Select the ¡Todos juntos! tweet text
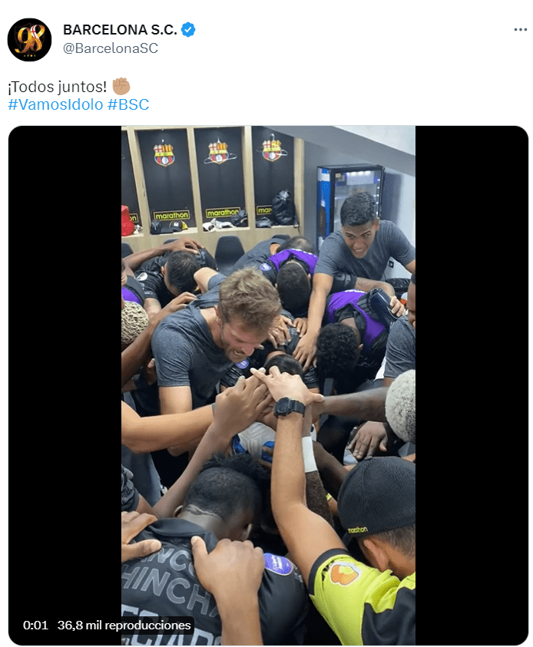The width and height of the screenshot is (533, 647). click(58, 87)
